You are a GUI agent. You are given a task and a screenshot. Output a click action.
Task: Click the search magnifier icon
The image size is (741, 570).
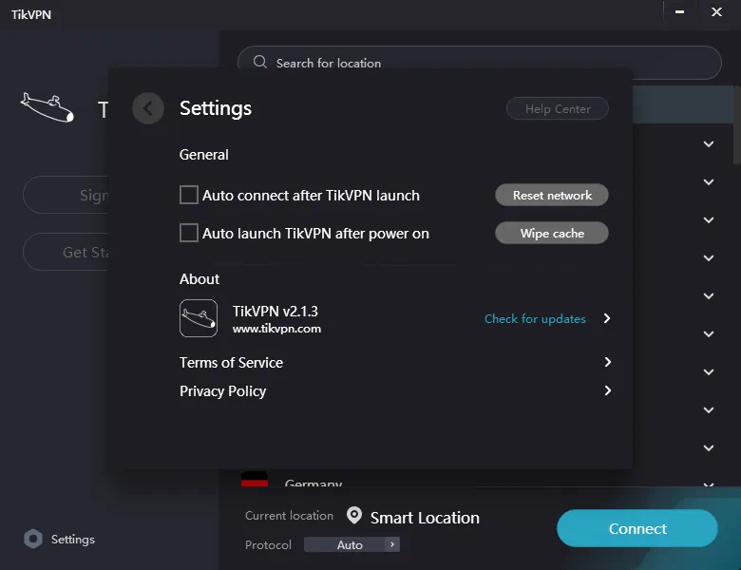pos(260,62)
